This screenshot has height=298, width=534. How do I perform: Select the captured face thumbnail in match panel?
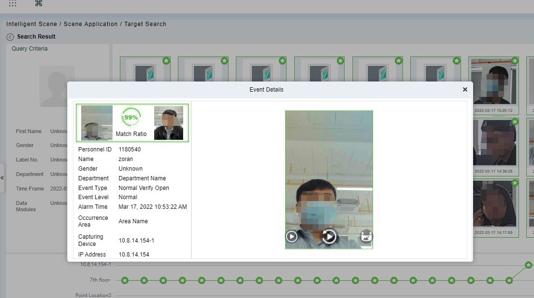click(97, 123)
